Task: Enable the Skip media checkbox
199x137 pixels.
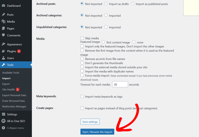Action: (x=82, y=38)
